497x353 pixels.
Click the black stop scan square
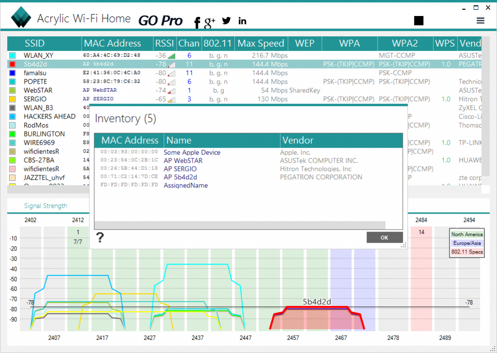click(x=419, y=20)
